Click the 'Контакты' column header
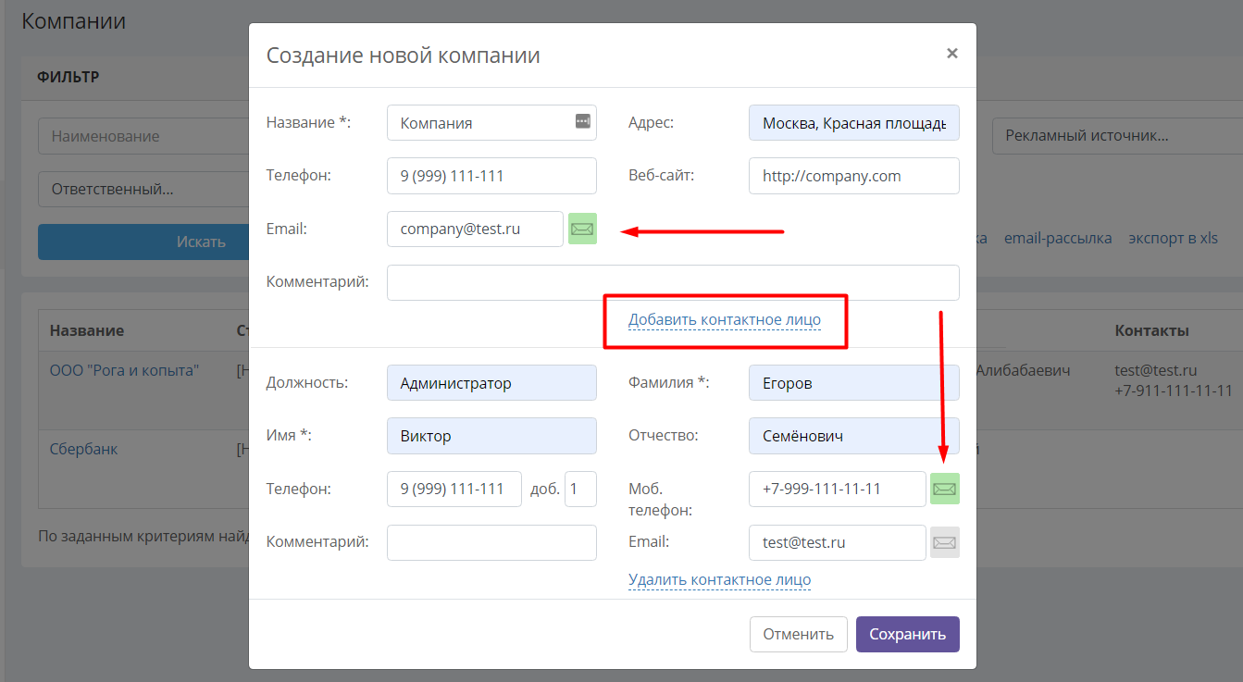Viewport: 1243px width, 682px height. pos(1152,330)
